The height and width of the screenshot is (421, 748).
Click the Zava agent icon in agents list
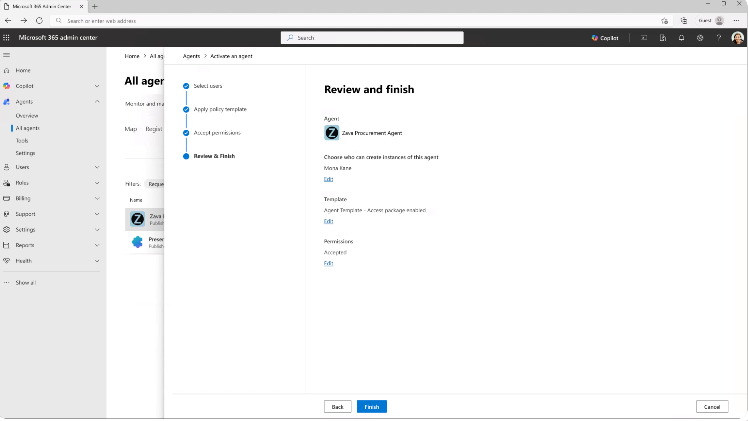tap(137, 219)
